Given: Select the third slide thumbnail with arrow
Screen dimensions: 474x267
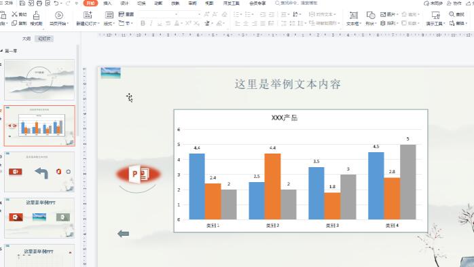Looking at the screenshot, I should tap(39, 172).
